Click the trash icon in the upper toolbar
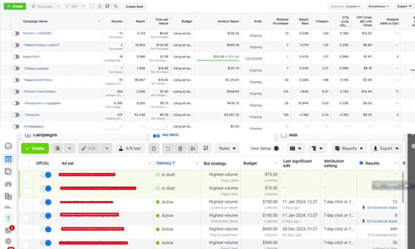This screenshot has height=249, width=415. pos(99,6)
